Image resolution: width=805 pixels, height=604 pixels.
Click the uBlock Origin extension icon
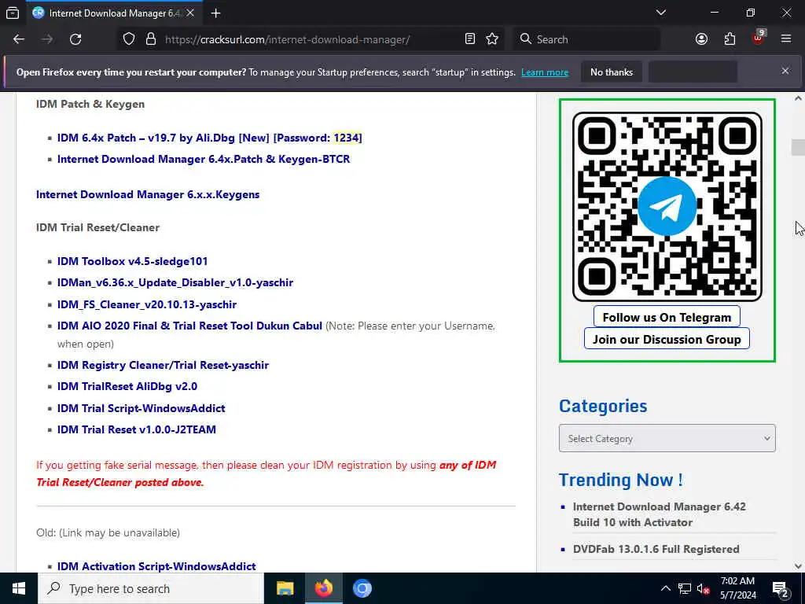(x=759, y=38)
